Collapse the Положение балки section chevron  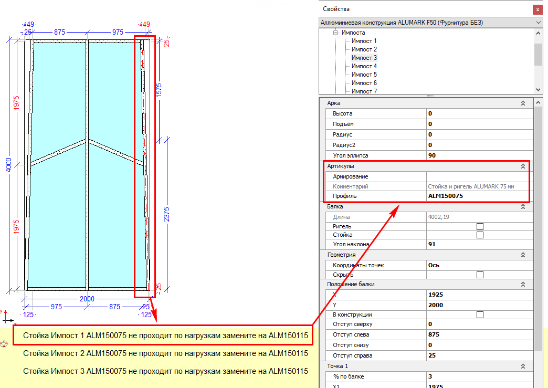tap(523, 284)
